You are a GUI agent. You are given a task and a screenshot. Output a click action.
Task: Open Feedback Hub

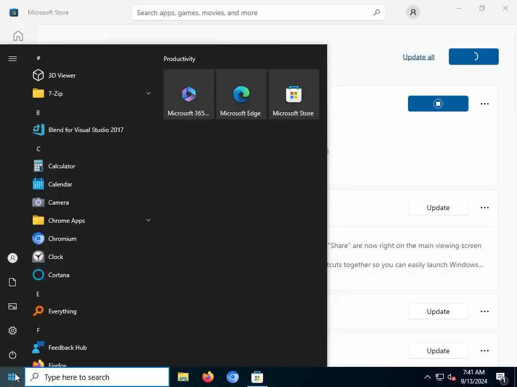click(x=92, y=348)
